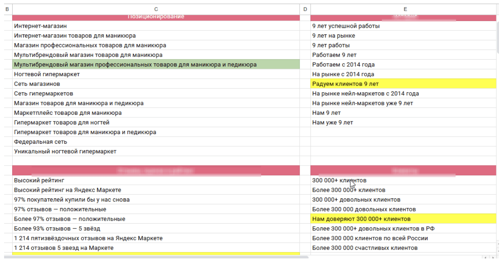Select '1 214 отзывов 5 звезд на Маркете'
Screen dimensions: 503x261
[x=156, y=248]
